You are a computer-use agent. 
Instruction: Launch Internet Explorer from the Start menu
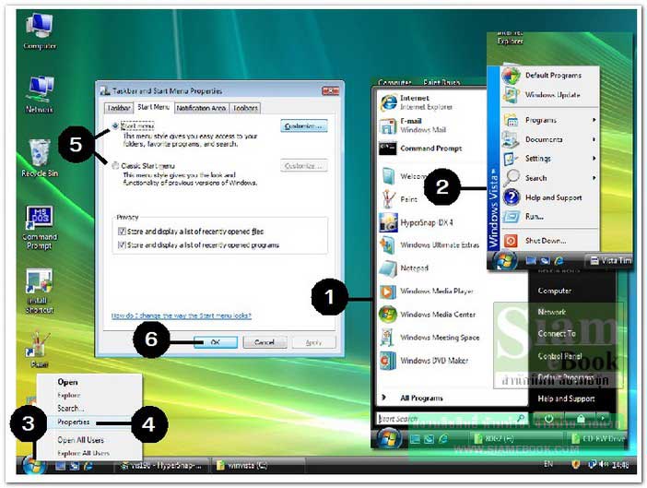point(417,102)
